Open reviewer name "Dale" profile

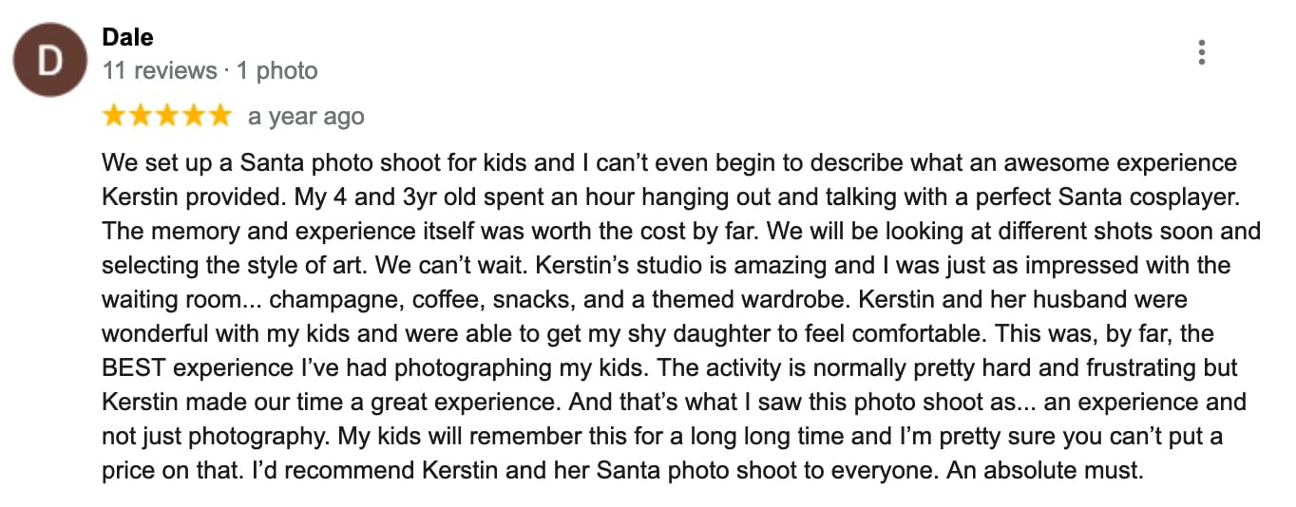point(127,38)
